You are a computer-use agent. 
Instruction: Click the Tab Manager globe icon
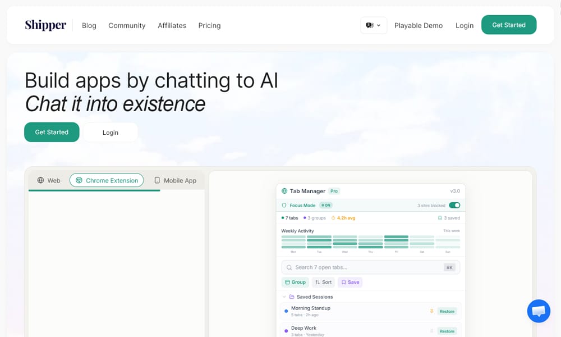[284, 191]
